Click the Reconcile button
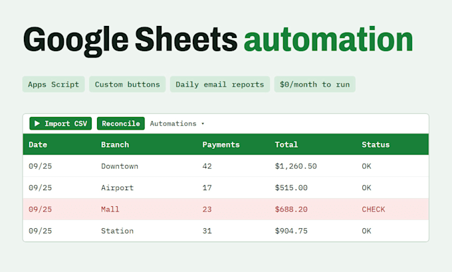 [121, 124]
